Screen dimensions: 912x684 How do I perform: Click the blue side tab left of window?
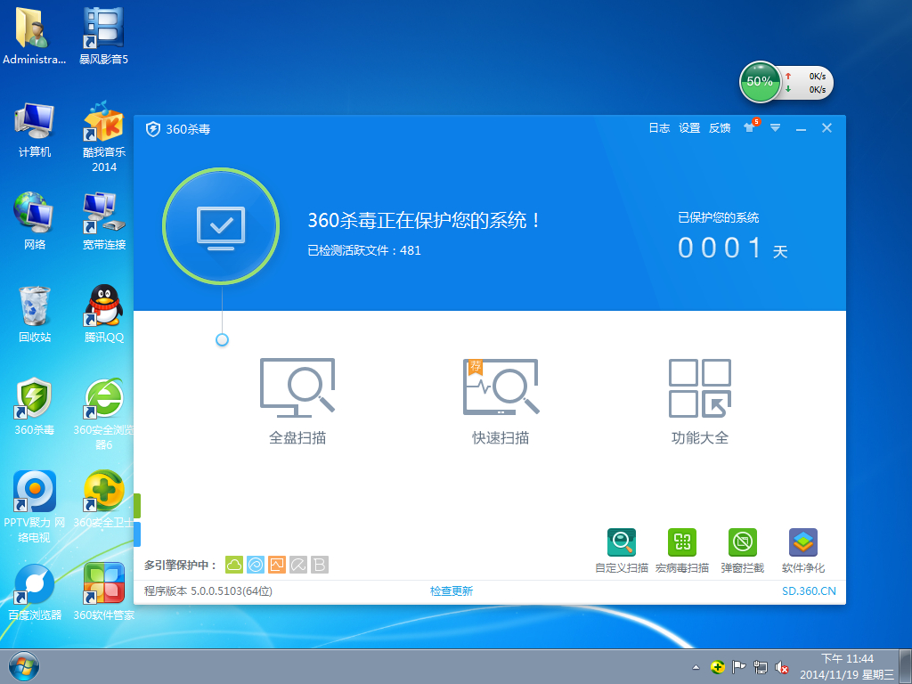click(137, 534)
